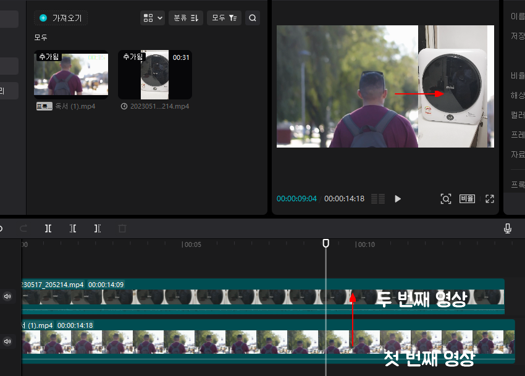Click the delete-left trim tool icon
The image size is (525, 376).
point(73,228)
